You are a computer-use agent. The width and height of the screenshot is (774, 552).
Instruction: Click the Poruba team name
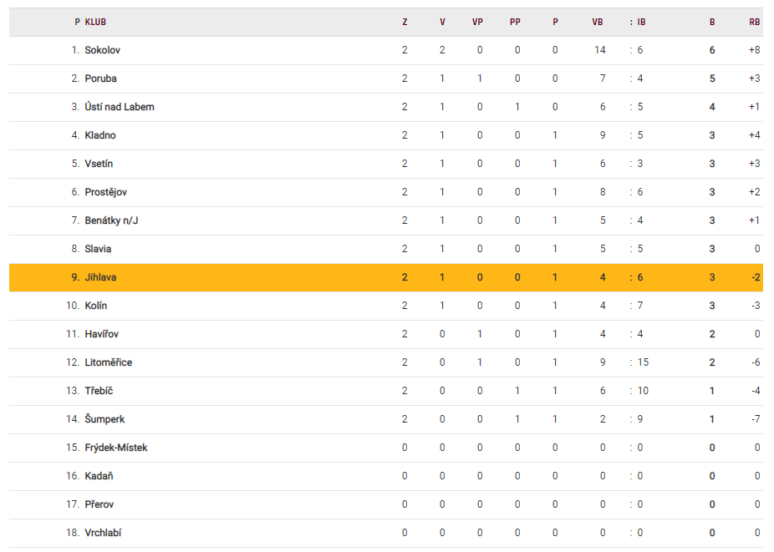[100, 78]
